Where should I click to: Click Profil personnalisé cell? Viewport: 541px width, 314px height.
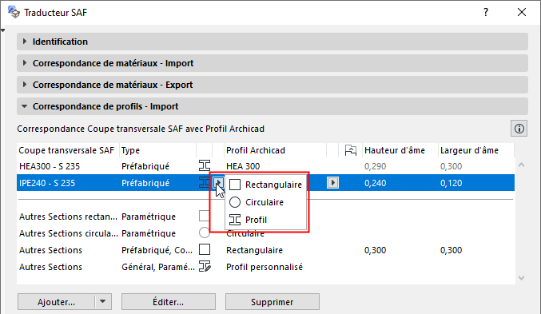[265, 267]
